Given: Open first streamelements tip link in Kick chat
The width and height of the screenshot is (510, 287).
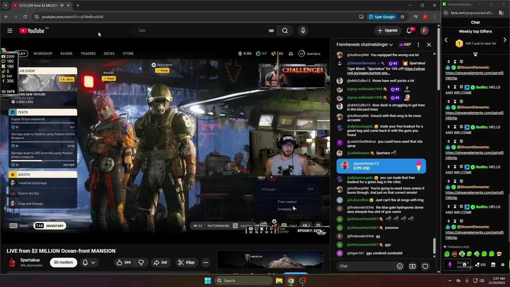Looking at the screenshot, I should point(474,76).
